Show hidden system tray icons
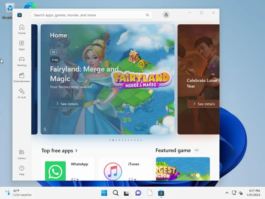Image resolution: width=265 pixels, height=199 pixels. click(227, 193)
